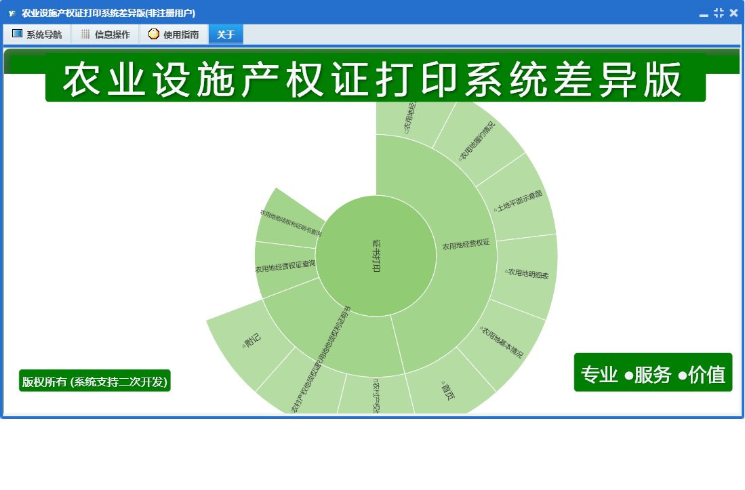Click the center 证书打印 circle
Screen dimensions: 745x490
pos(376,256)
